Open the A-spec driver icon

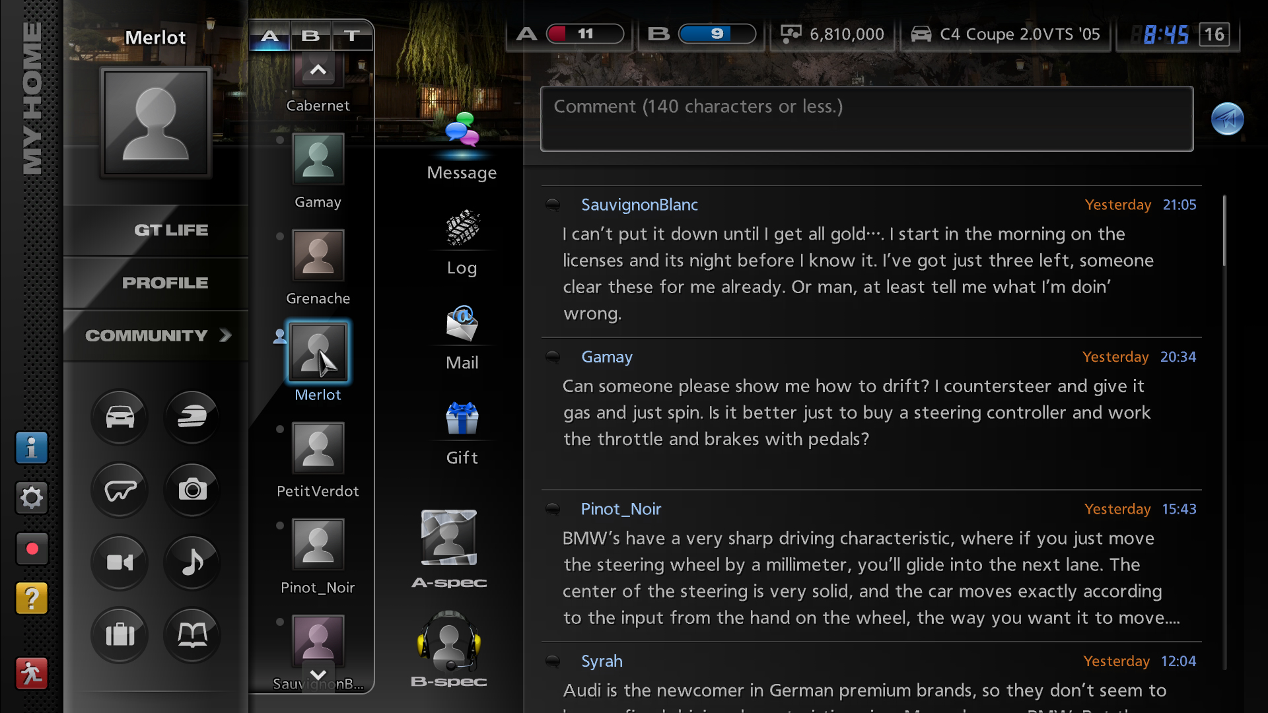pos(449,538)
